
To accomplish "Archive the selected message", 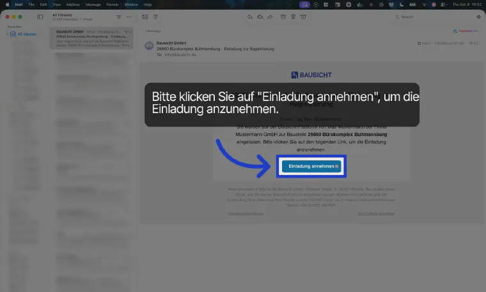I will tap(283, 17).
